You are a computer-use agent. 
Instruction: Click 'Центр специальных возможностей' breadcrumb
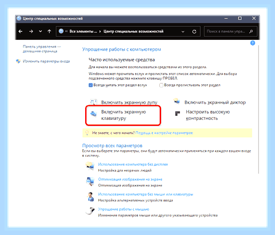point(134,31)
